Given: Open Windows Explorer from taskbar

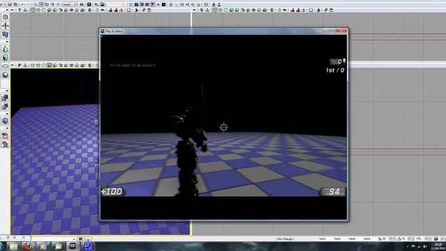Looking at the screenshot, I should click(13, 246).
